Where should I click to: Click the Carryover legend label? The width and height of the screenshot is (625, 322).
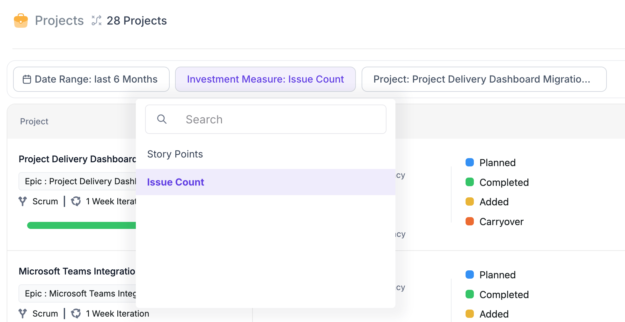pos(502,222)
